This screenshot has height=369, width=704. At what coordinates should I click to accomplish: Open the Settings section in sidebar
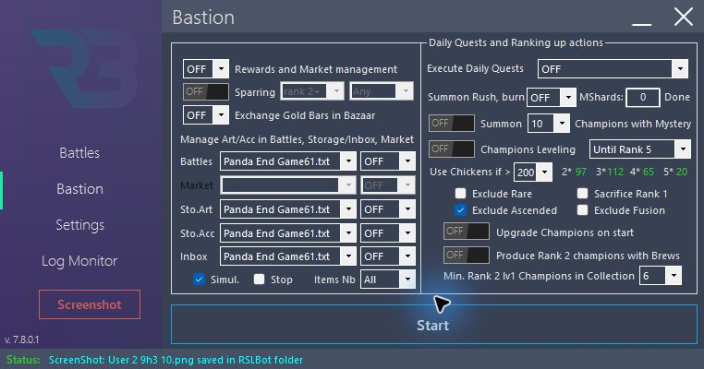[x=79, y=224]
